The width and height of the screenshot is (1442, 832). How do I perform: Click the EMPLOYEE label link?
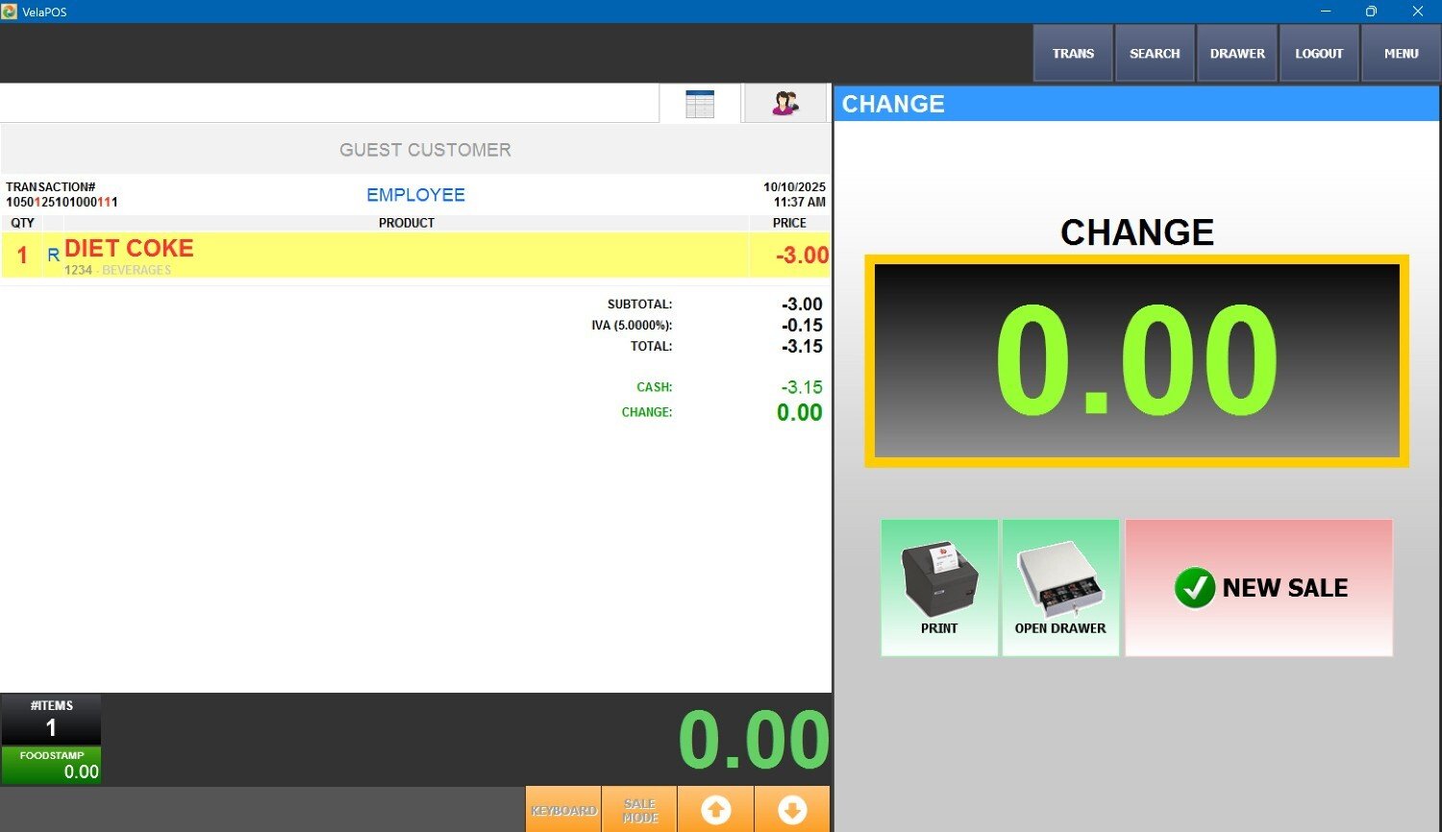(415, 195)
